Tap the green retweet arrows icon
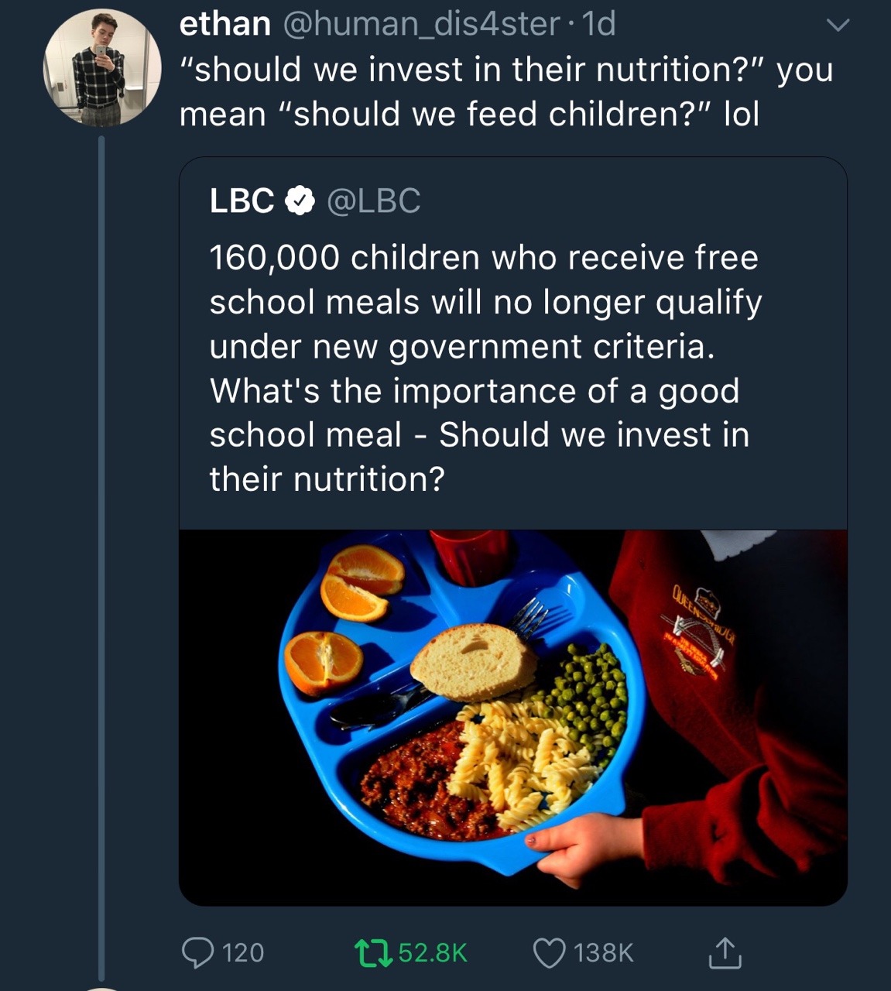891x991 pixels. coord(372,952)
